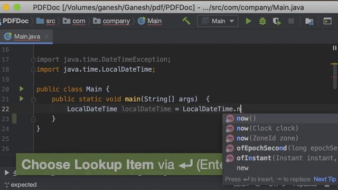The width and height of the screenshot is (338, 190).
Task: Open the com package breadcrumb
Action: 74,21
